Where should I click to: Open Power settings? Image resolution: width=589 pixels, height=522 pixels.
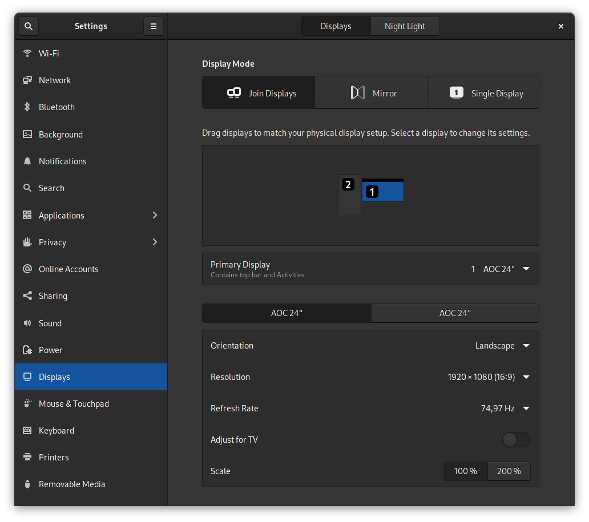91,350
